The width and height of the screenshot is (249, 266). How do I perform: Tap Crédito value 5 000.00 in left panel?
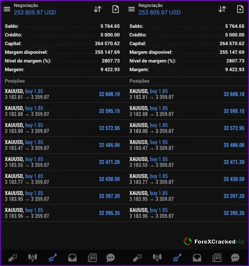pos(110,35)
